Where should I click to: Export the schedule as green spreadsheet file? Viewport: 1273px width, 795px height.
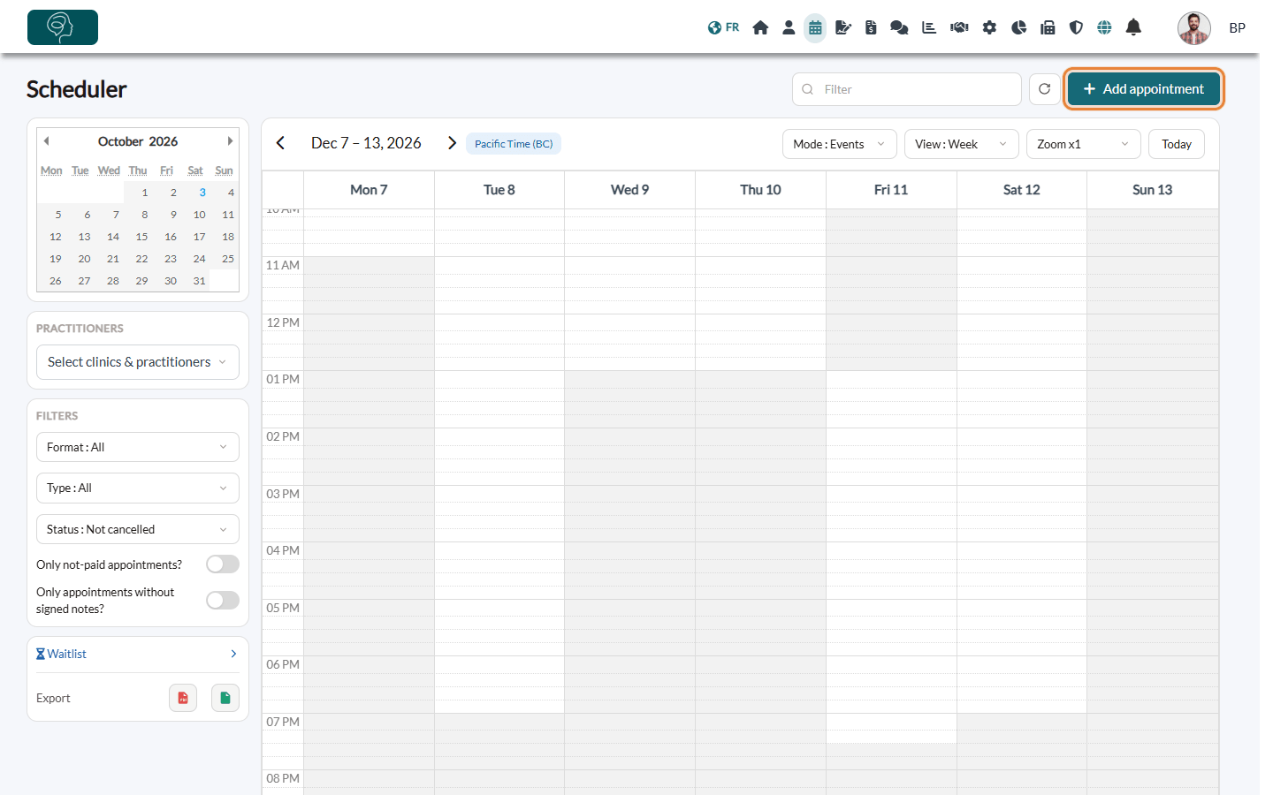pos(225,698)
